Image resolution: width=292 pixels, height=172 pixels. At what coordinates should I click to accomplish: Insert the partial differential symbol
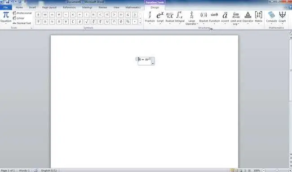[80, 22]
